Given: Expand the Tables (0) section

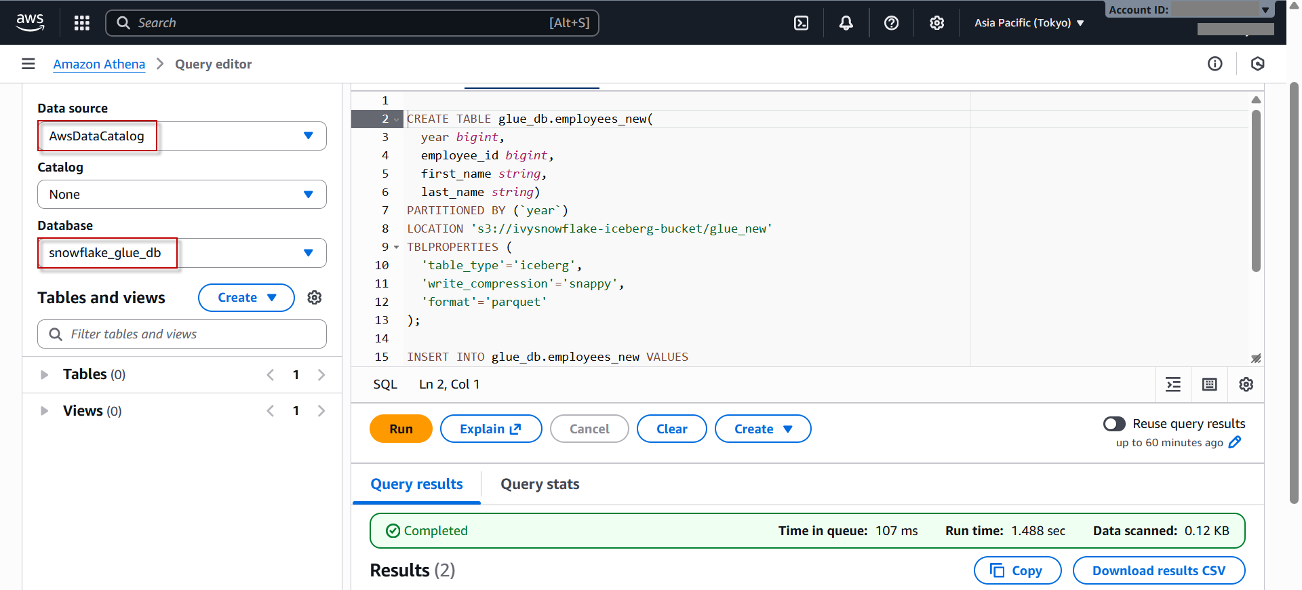Looking at the screenshot, I should click(x=44, y=374).
